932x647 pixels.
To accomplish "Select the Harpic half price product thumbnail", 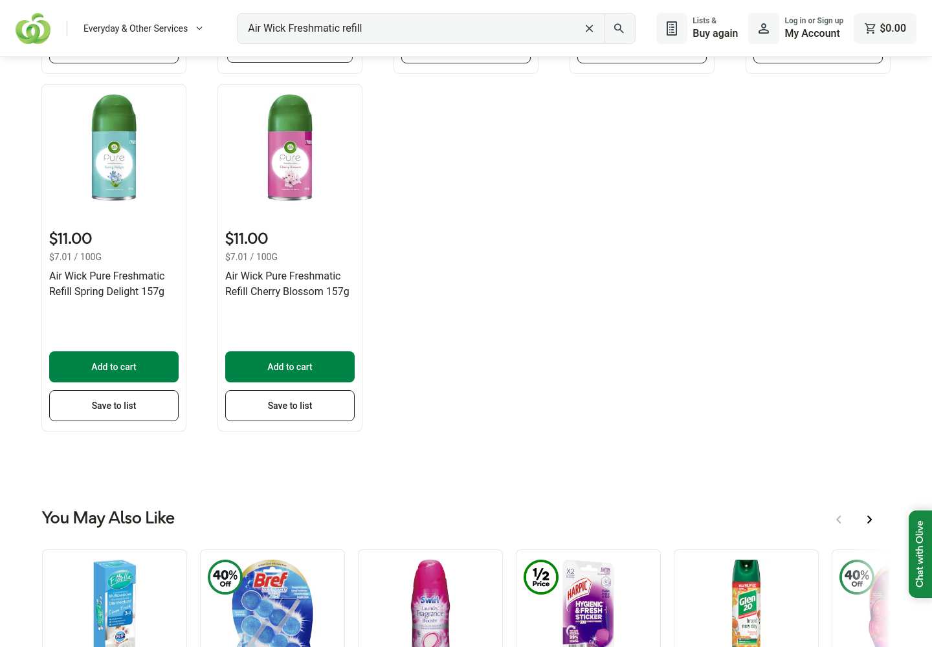I will coord(588,603).
